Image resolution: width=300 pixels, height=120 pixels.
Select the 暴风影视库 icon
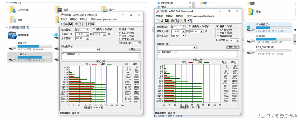[18, 35]
